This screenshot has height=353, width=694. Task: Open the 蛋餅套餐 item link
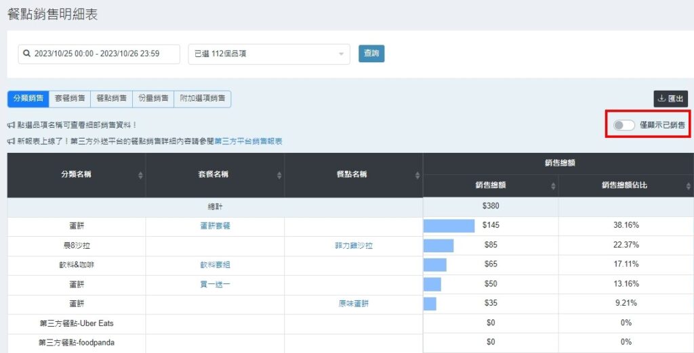[215, 226]
